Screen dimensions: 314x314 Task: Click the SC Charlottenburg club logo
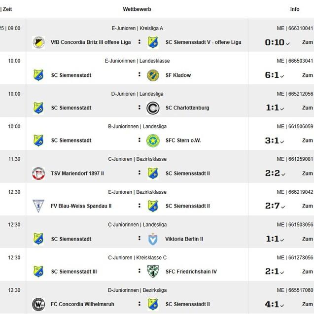153,107
